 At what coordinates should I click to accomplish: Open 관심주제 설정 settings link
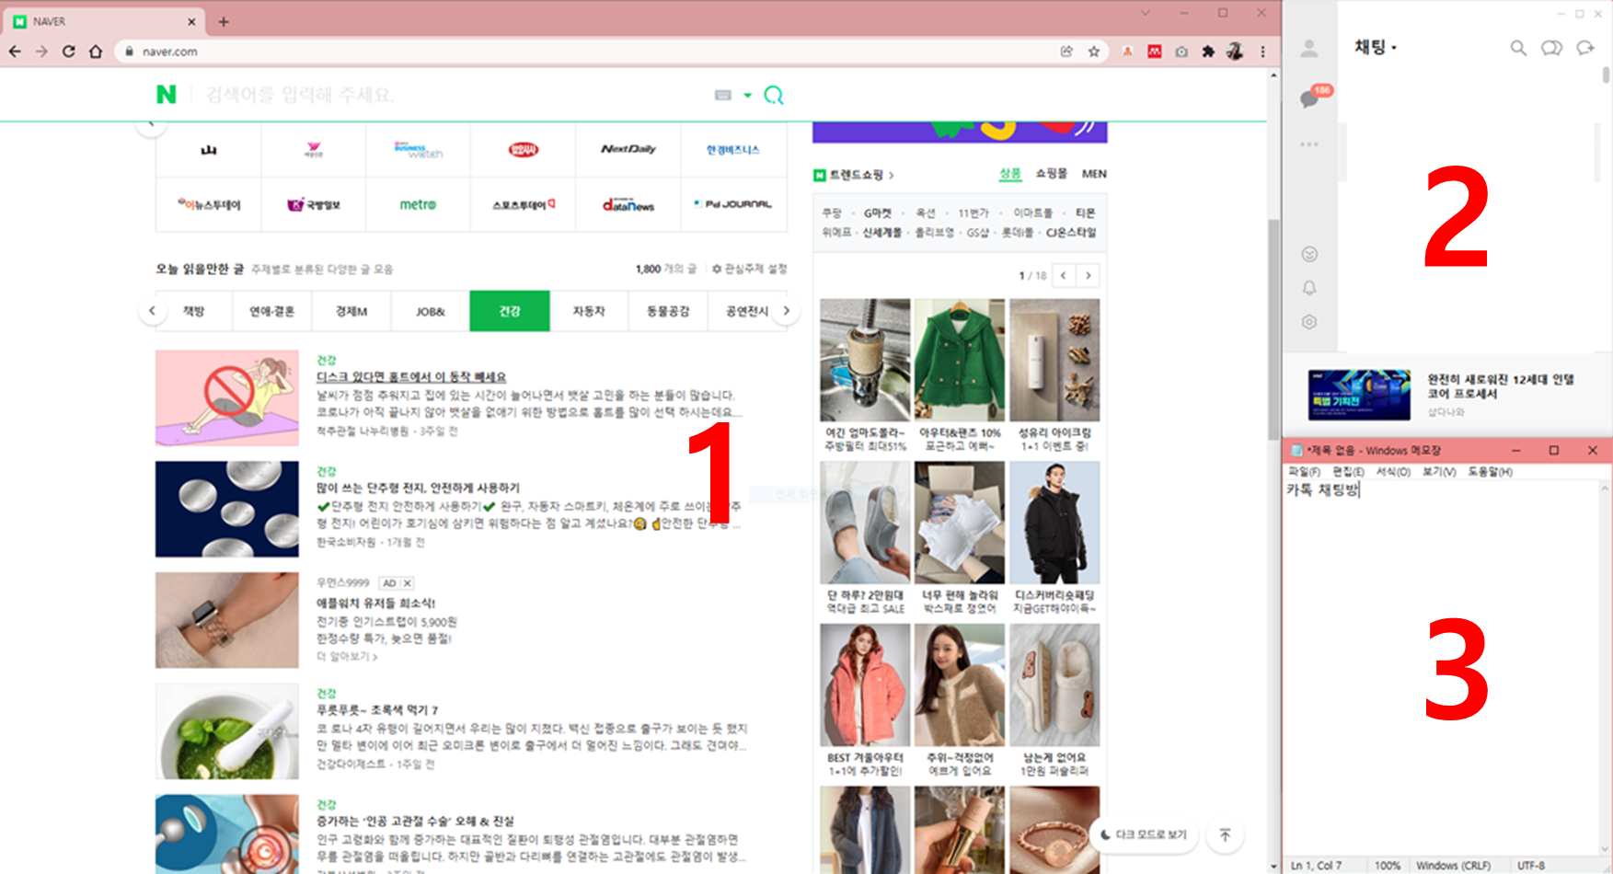tap(750, 269)
